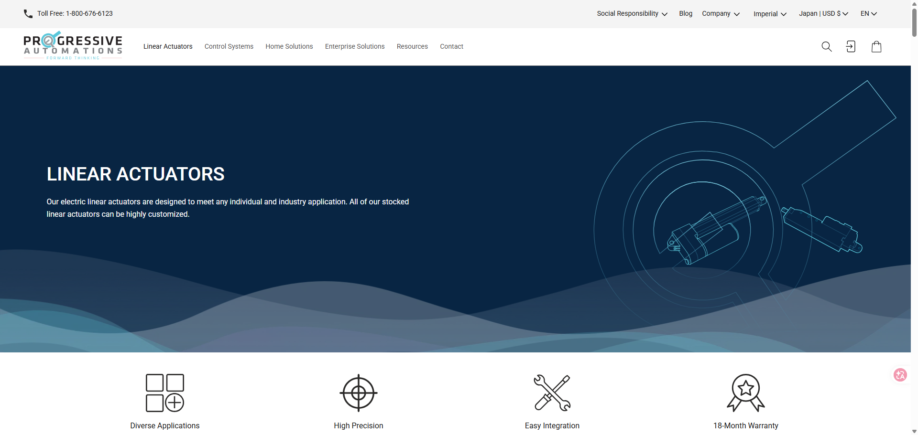Viewport: 918px width, 435px height.
Task: Open the EN language dropdown
Action: point(868,14)
